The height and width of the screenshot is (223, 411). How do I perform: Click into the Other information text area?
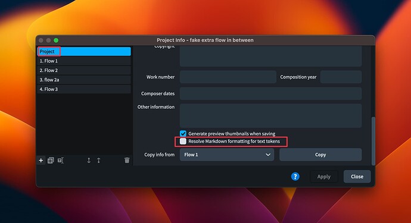coord(271,116)
